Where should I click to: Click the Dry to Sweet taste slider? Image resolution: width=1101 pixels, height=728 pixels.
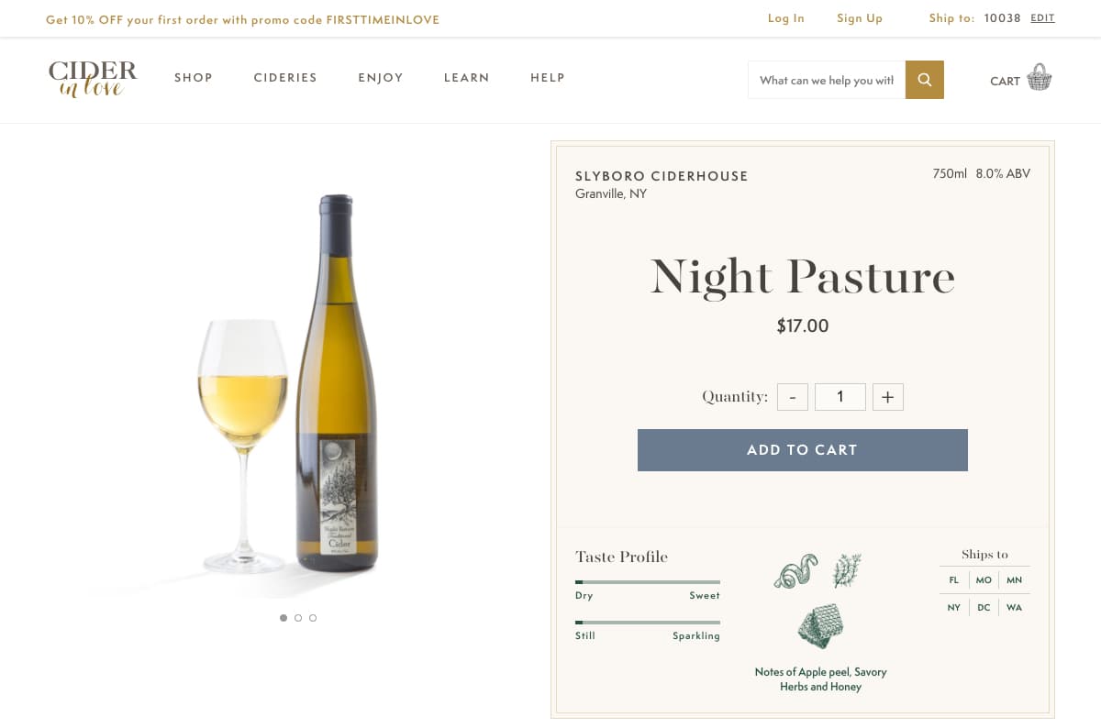click(647, 582)
